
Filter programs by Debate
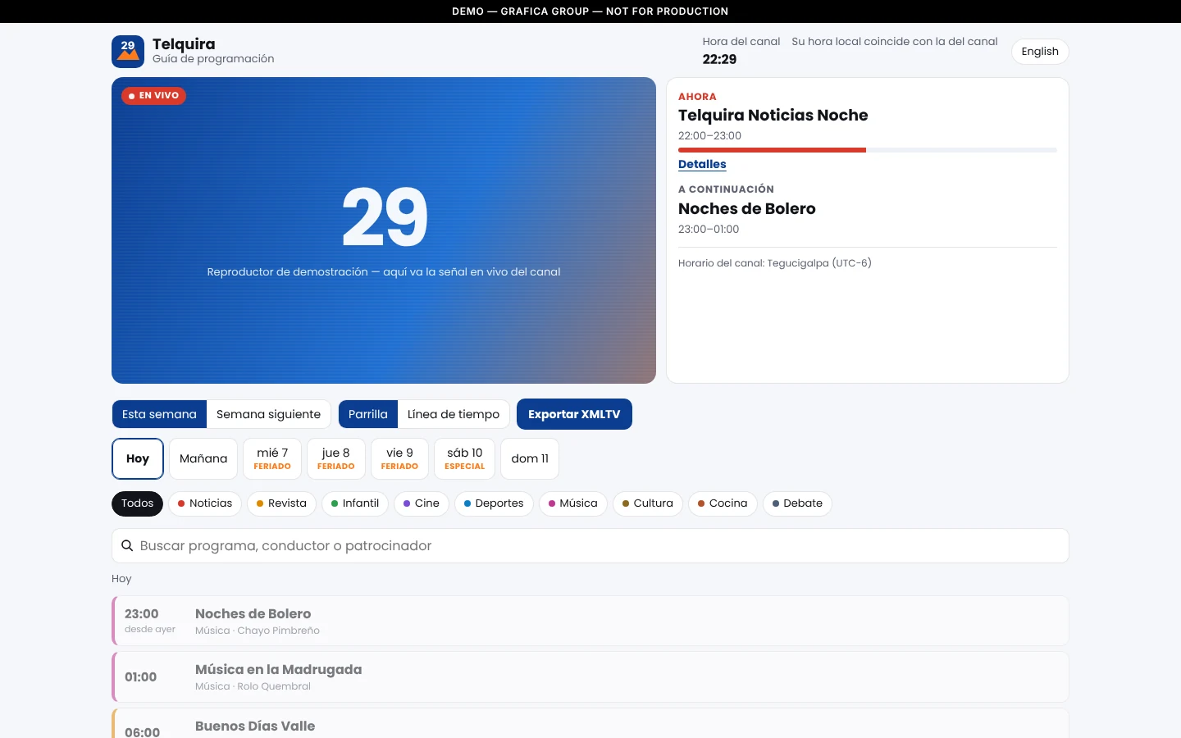point(797,503)
